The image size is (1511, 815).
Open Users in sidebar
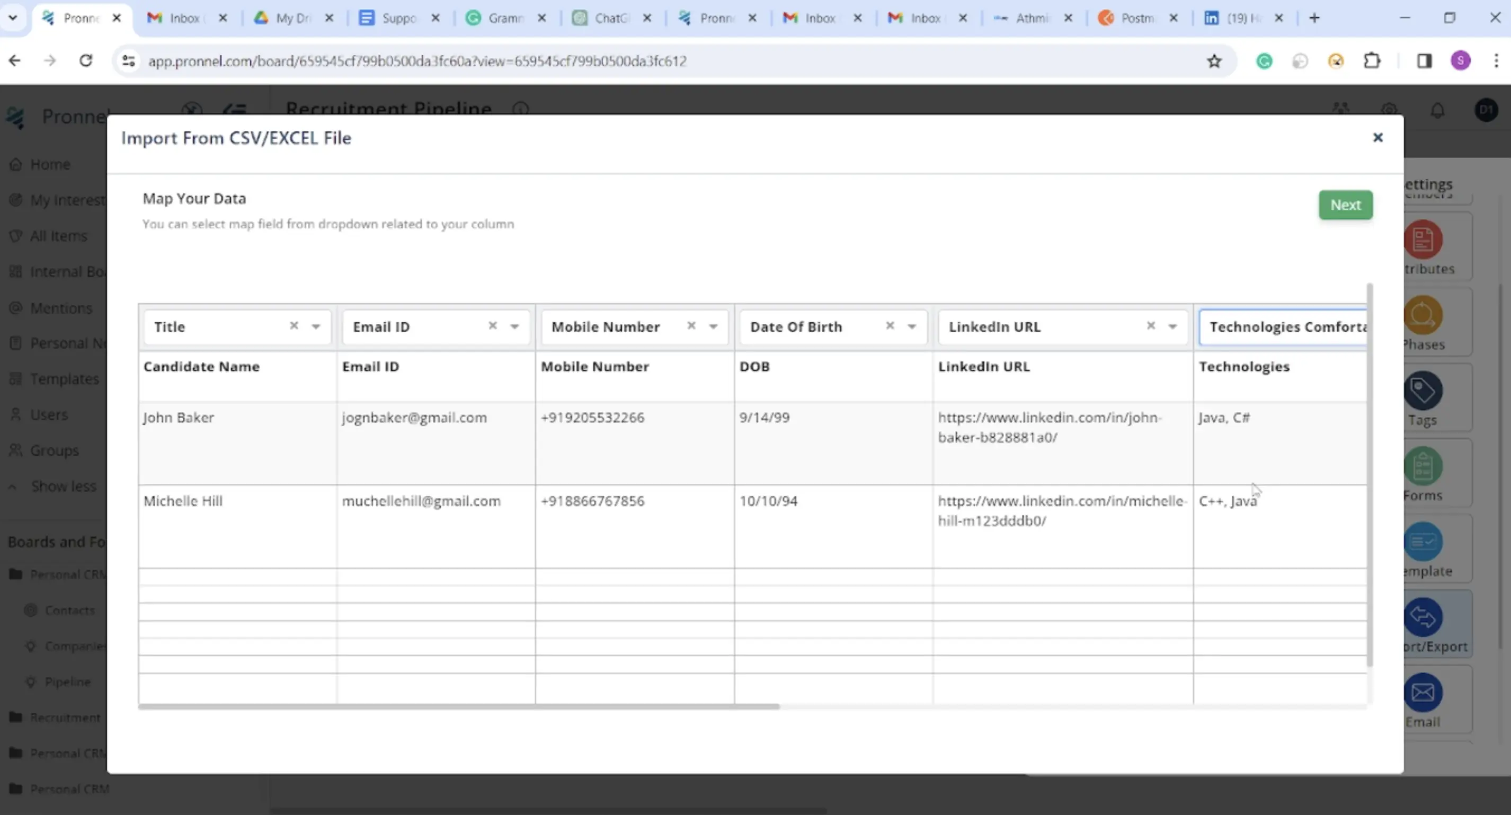(49, 414)
